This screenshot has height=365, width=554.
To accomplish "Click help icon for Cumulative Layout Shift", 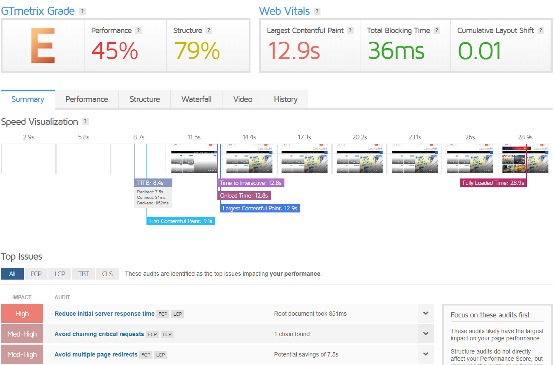I will pos(540,31).
